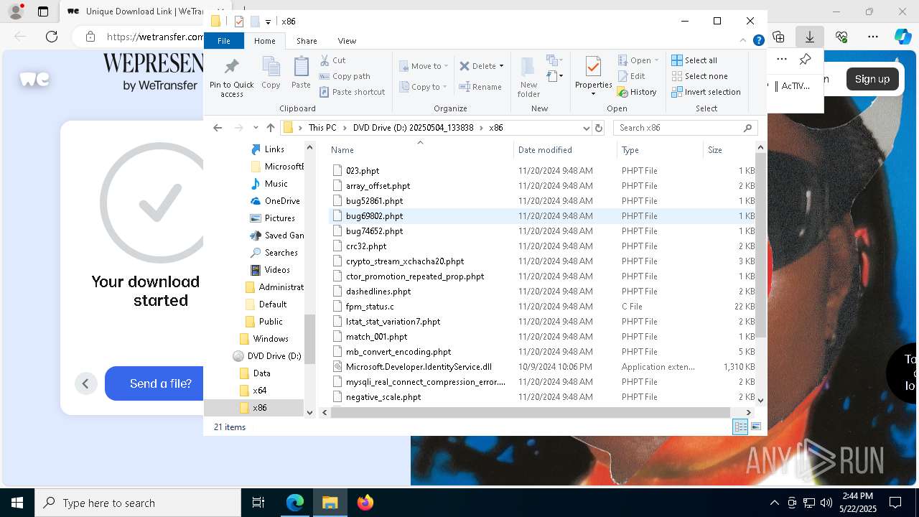
Task: Sort files by the Type column
Action: click(660, 150)
